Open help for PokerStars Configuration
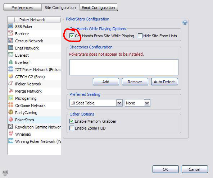 185,22
